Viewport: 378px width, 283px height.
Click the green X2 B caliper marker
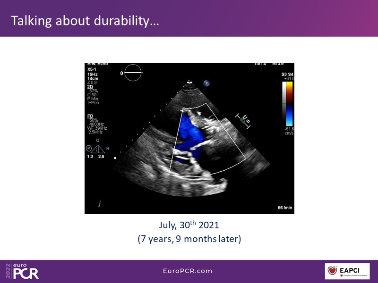(x=245, y=120)
